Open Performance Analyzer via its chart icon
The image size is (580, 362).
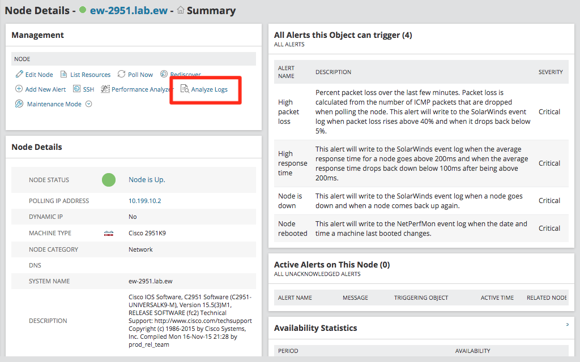click(105, 89)
